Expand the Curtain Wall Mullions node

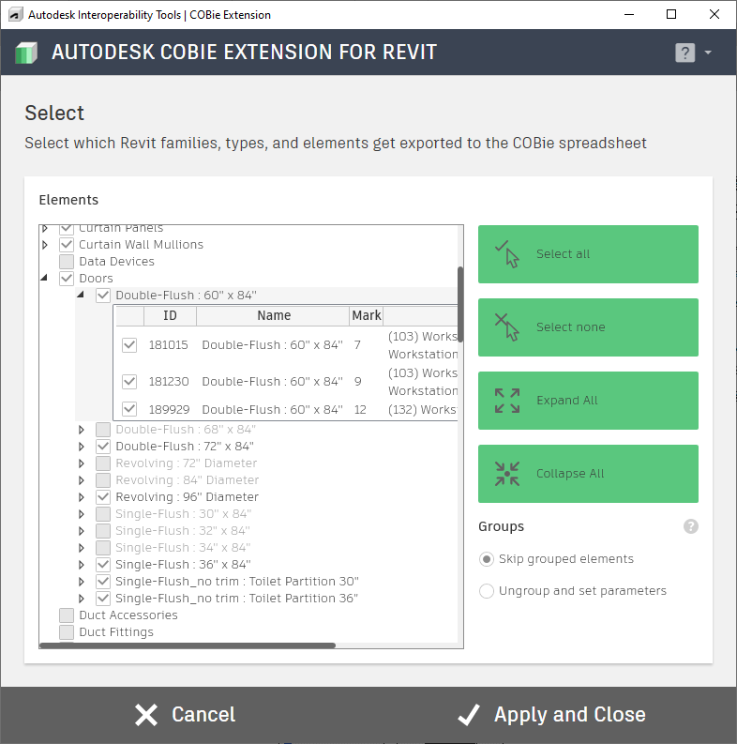click(45, 245)
